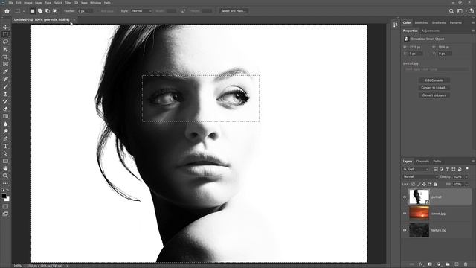Image resolution: width=476 pixels, height=268 pixels.
Task: Hide the sunset.jpg layer
Action: coord(405,214)
